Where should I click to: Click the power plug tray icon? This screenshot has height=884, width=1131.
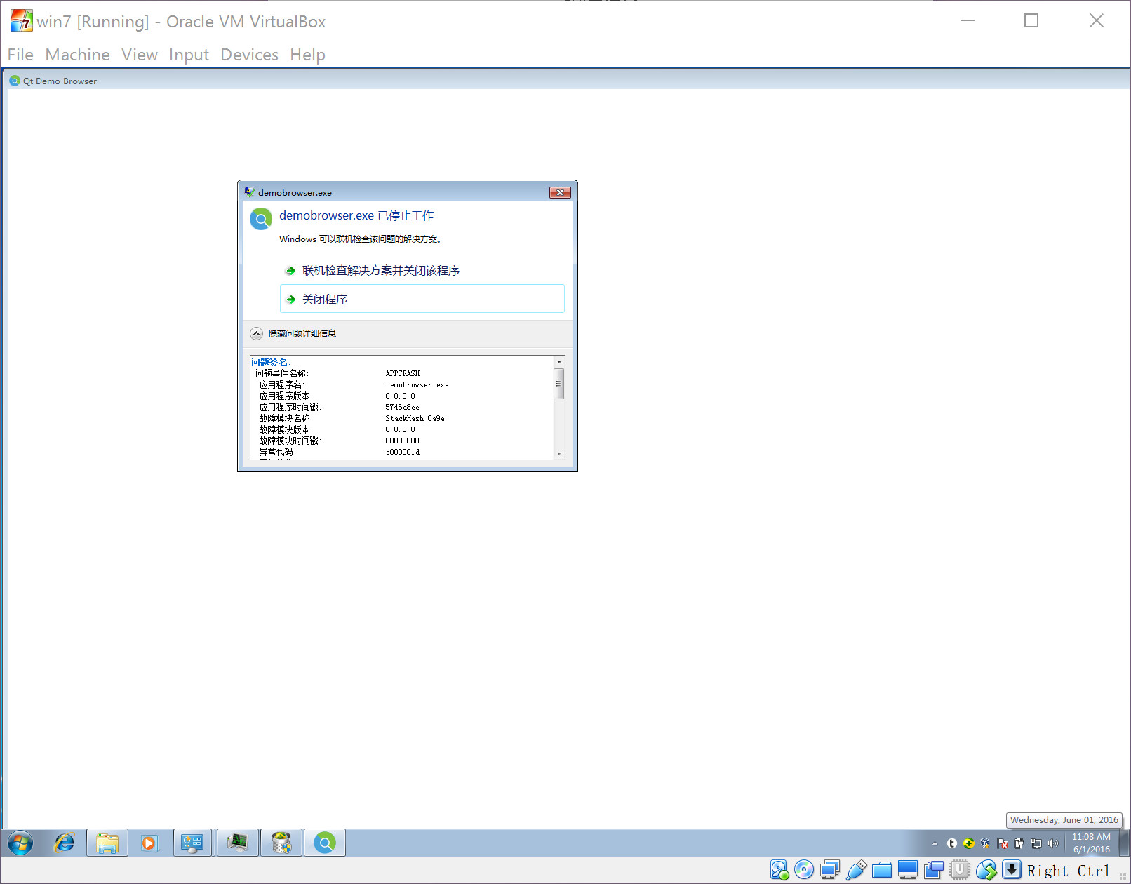click(x=1019, y=843)
